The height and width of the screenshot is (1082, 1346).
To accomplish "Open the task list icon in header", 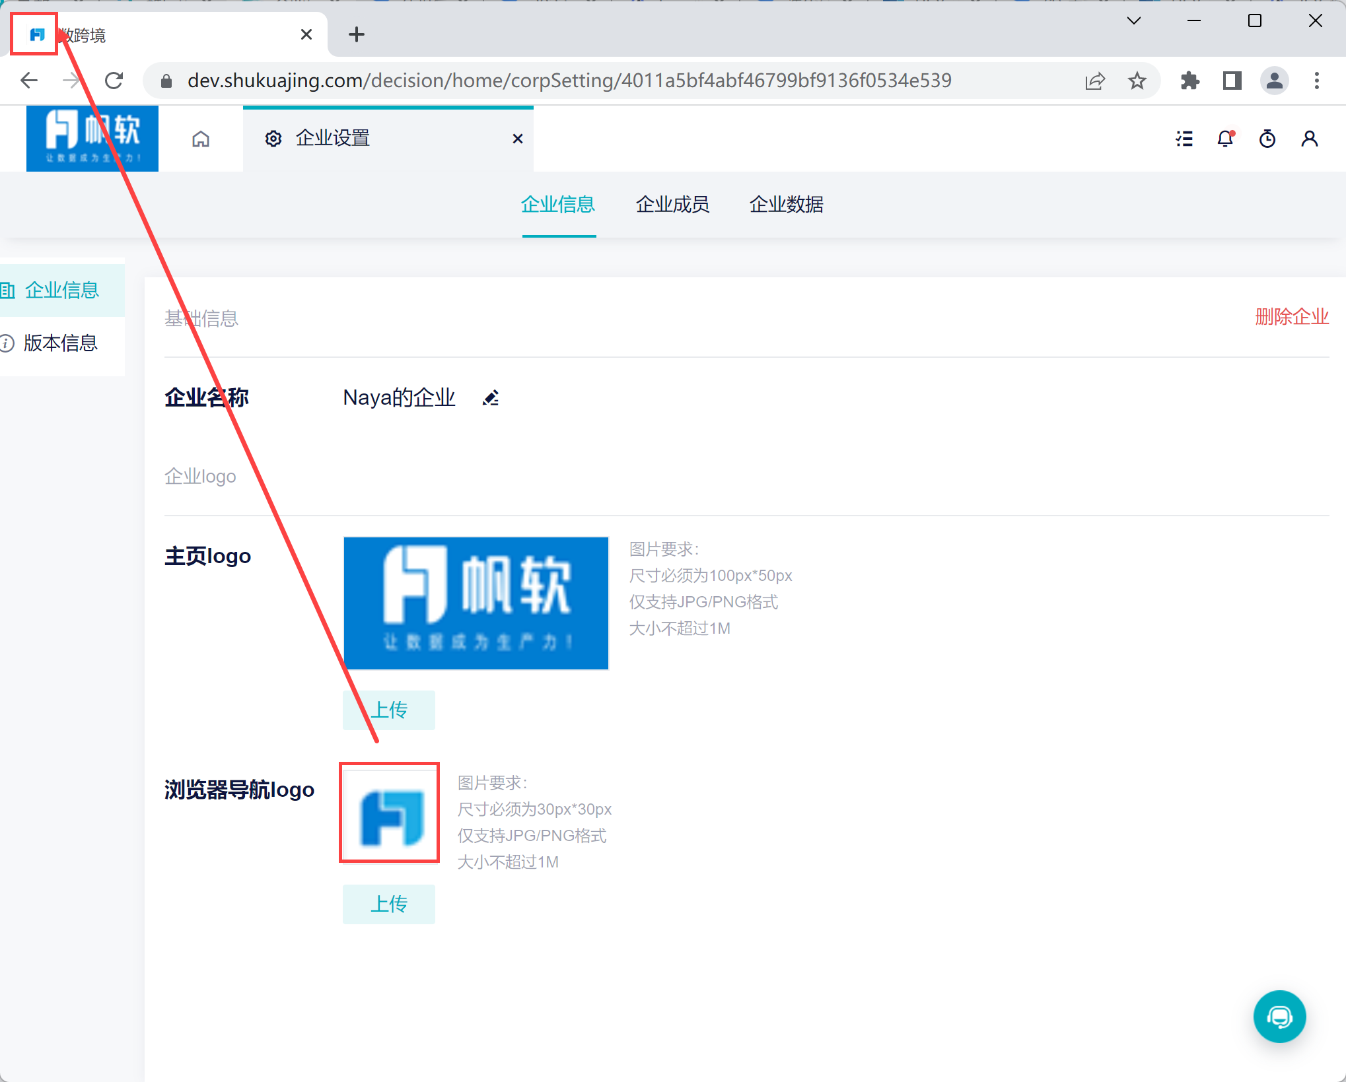I will 1184,139.
